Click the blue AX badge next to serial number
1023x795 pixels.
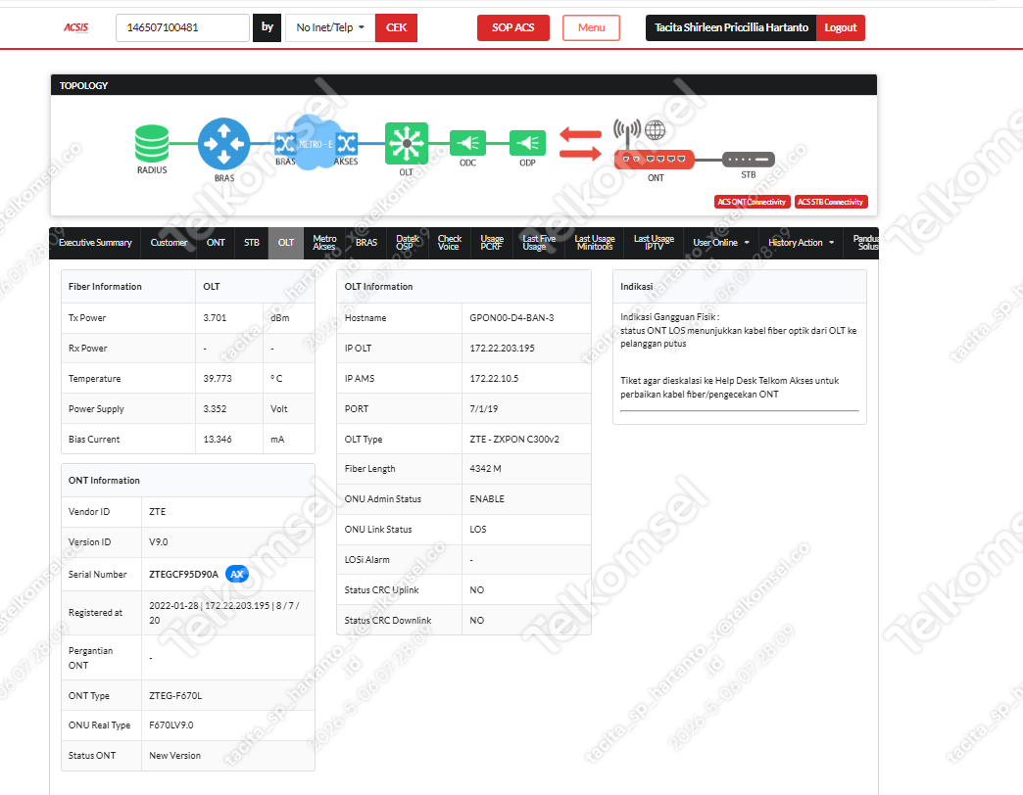pyautogui.click(x=237, y=574)
